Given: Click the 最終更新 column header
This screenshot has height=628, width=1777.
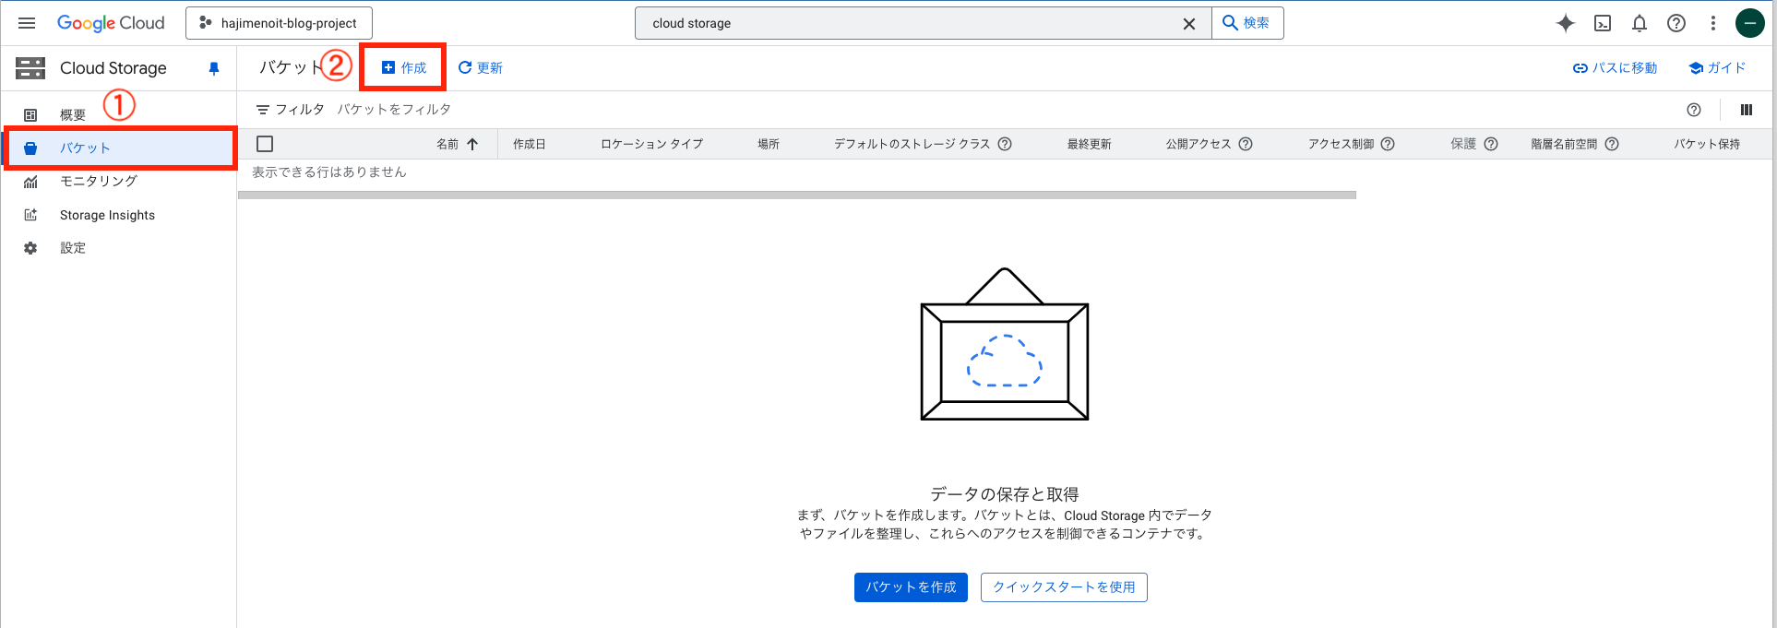Looking at the screenshot, I should 1090,144.
